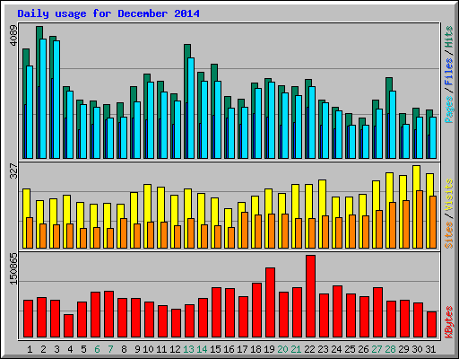Viewport: 459px width, 359px height.
Task: Click day label '30' on the x-axis
Action: click(417, 349)
